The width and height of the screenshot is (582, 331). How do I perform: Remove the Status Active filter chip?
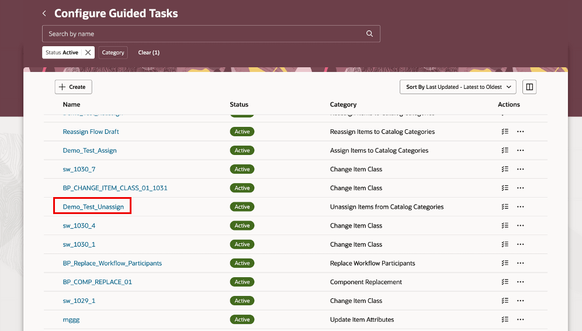click(x=88, y=53)
